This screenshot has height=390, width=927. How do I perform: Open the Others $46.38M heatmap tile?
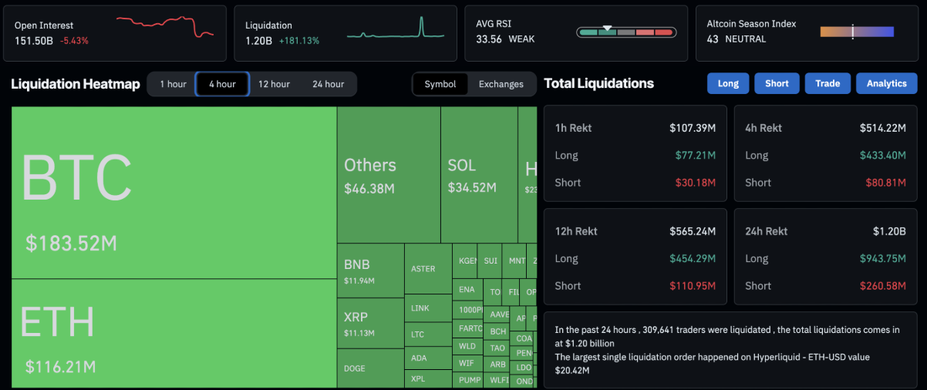pyautogui.click(x=388, y=175)
